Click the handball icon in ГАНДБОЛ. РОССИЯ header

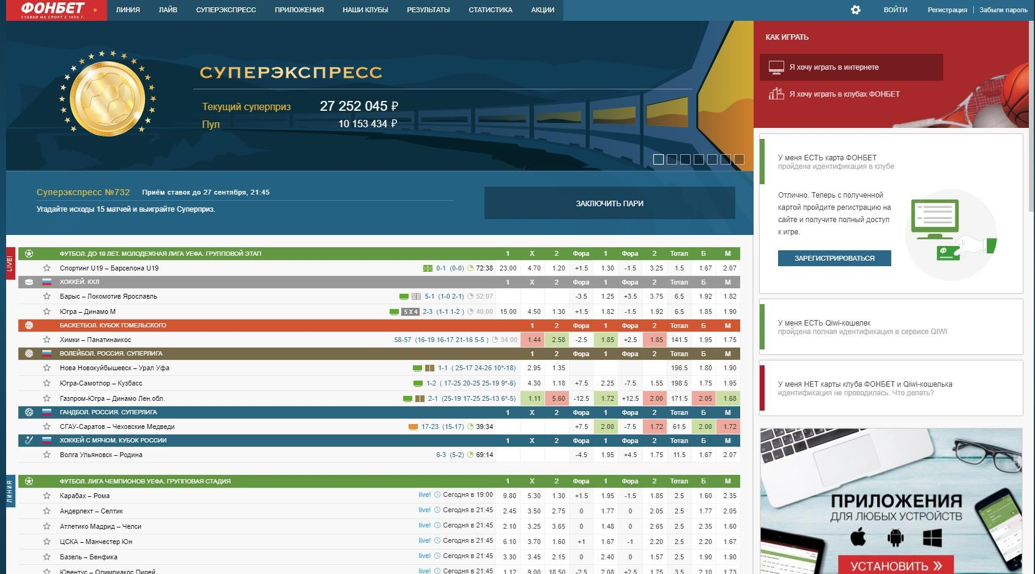pos(29,412)
